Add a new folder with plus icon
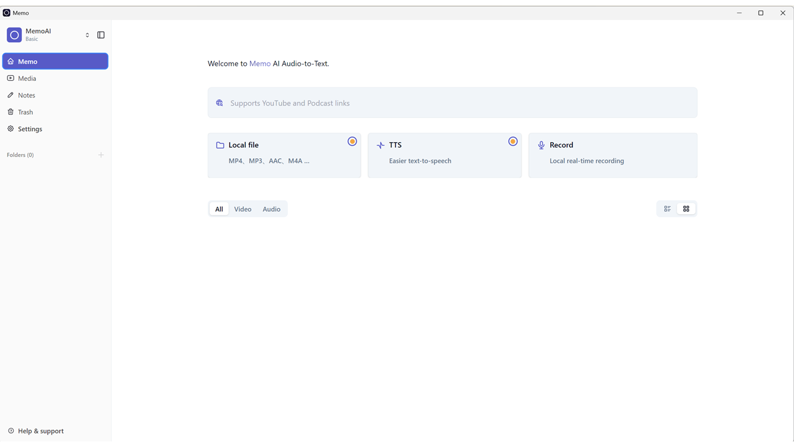Screen dimensions: 794x447 (101, 155)
